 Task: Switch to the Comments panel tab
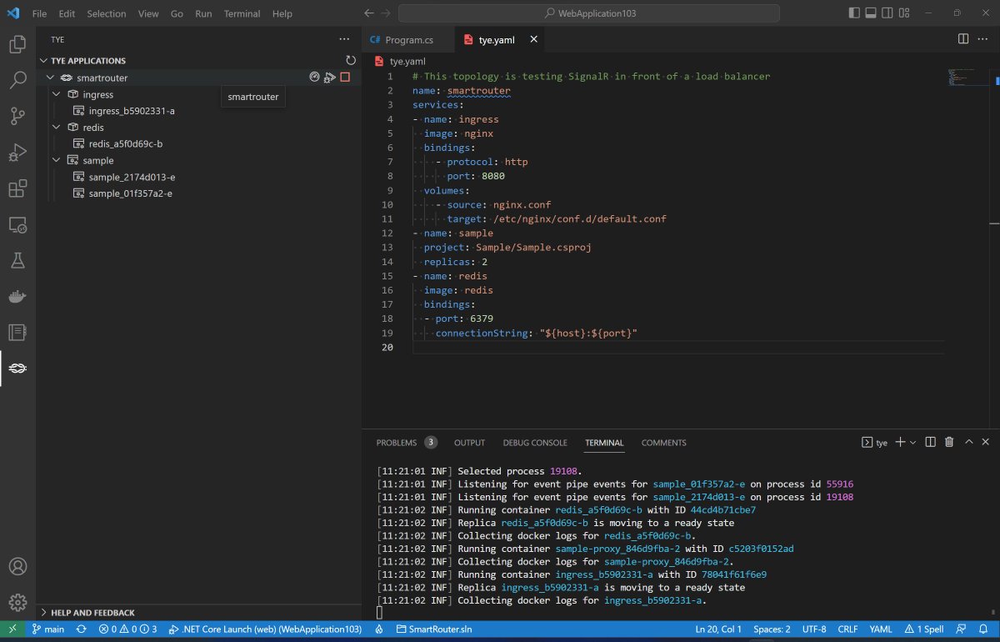663,443
